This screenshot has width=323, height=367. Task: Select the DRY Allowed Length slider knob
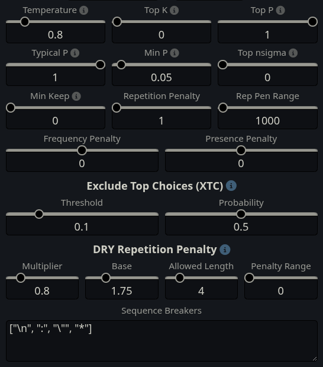point(180,278)
